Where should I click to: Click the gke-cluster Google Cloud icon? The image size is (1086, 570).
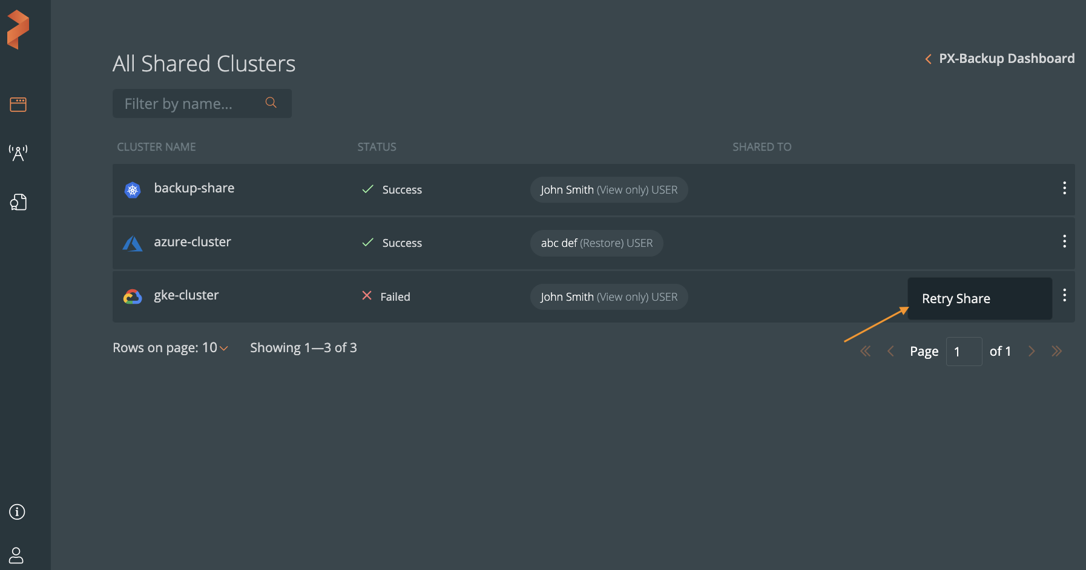133,296
